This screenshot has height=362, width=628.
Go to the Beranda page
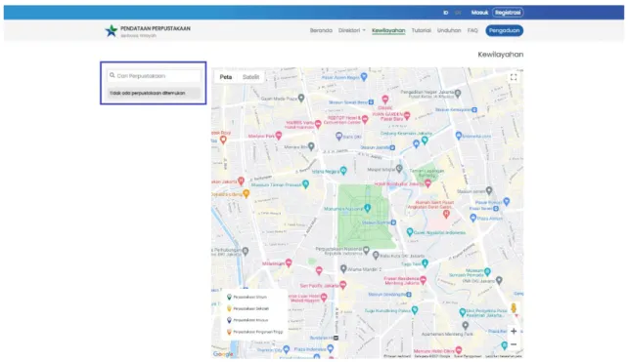[321, 30]
